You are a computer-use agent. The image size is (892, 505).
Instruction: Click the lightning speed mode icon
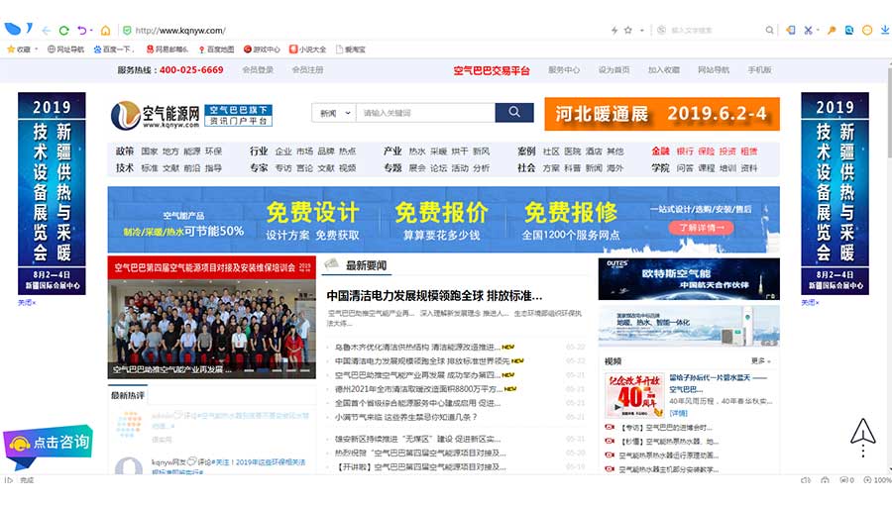[614, 31]
